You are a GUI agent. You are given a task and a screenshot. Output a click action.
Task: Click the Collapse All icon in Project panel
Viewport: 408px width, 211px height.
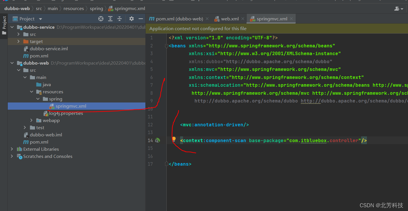tap(120, 19)
